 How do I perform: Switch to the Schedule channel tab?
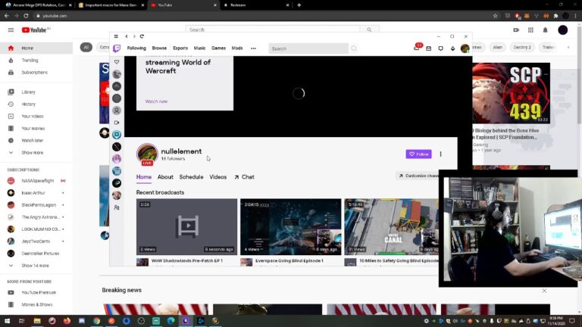coord(191,177)
